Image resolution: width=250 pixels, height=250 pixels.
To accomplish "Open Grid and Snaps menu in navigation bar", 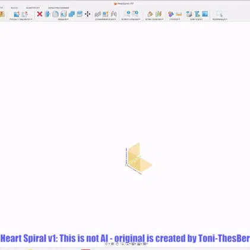I will pyautogui.click(x=139, y=244).
